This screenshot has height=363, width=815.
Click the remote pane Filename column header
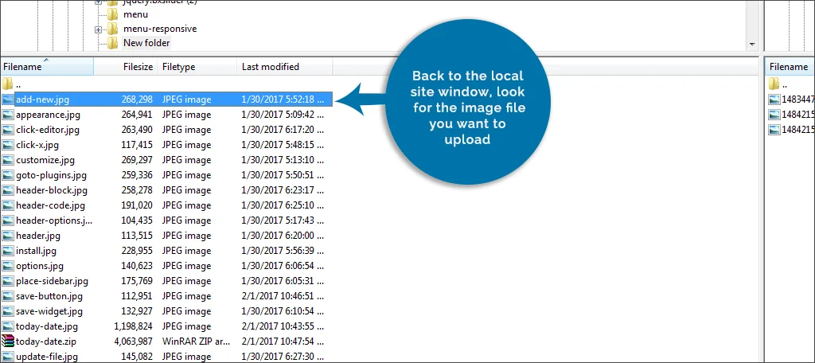coord(788,67)
